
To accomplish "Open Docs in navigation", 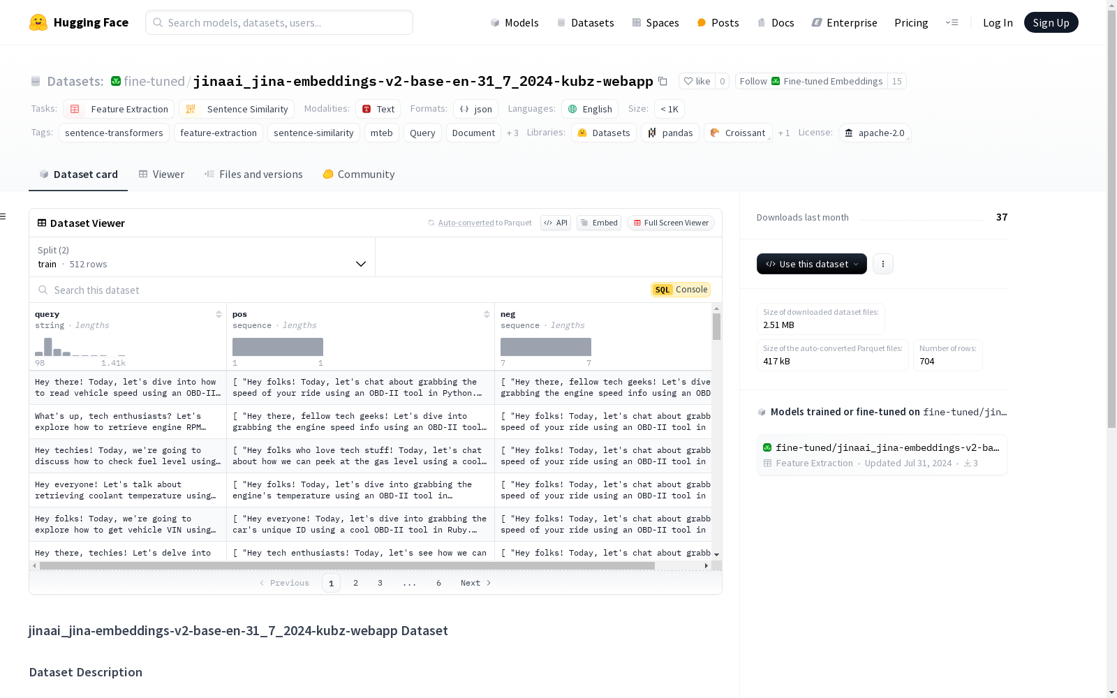I will point(776,22).
